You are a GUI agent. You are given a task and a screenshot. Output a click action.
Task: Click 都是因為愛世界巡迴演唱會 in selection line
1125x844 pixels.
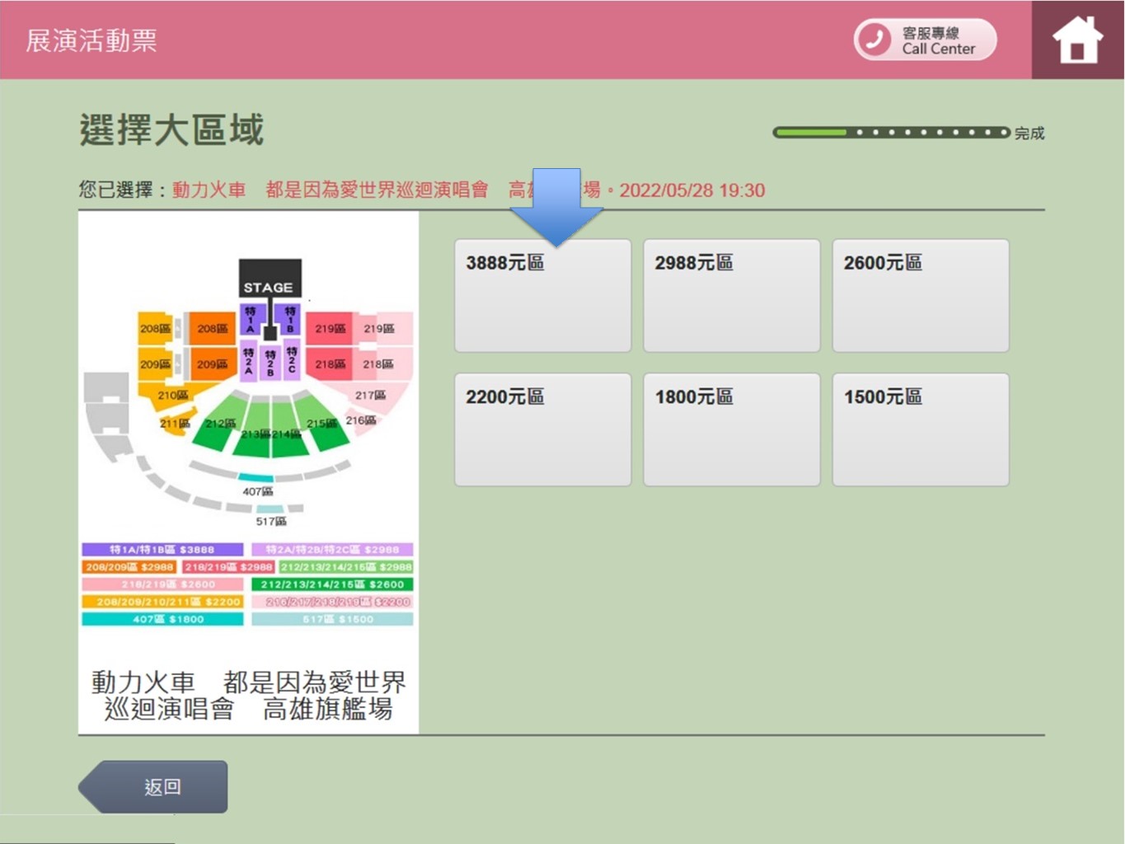[x=377, y=190]
